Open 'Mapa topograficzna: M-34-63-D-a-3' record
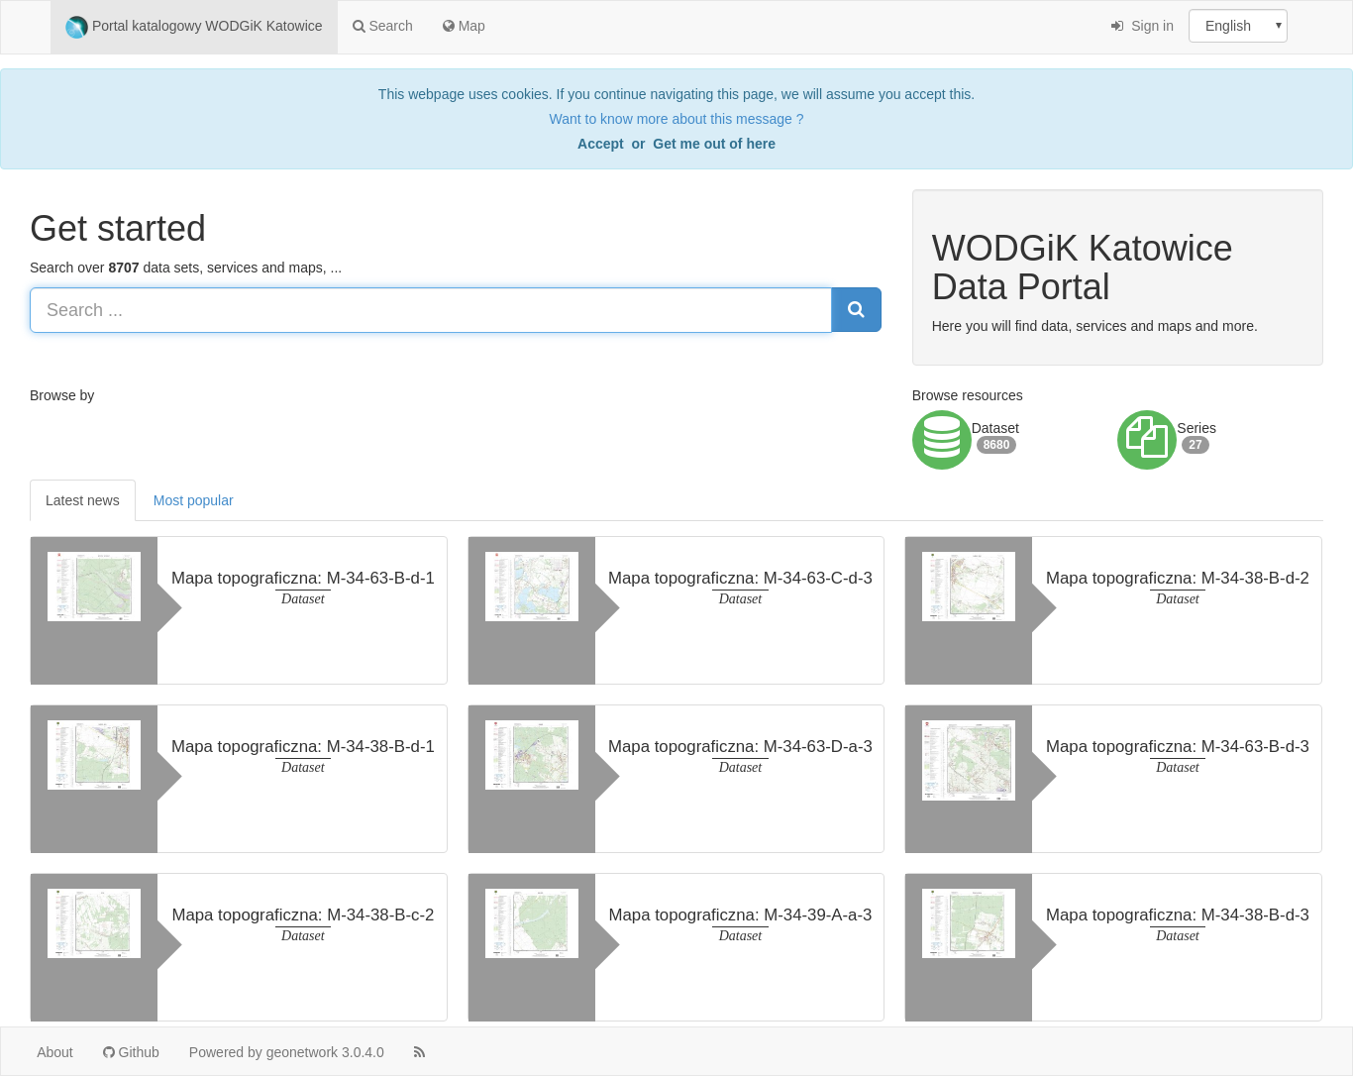Image resolution: width=1353 pixels, height=1076 pixels. [x=740, y=746]
